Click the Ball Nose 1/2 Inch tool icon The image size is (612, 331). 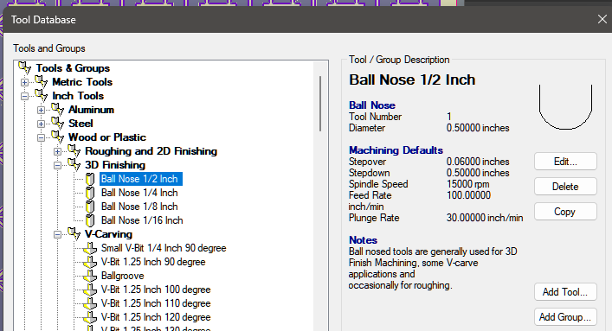tap(90, 179)
